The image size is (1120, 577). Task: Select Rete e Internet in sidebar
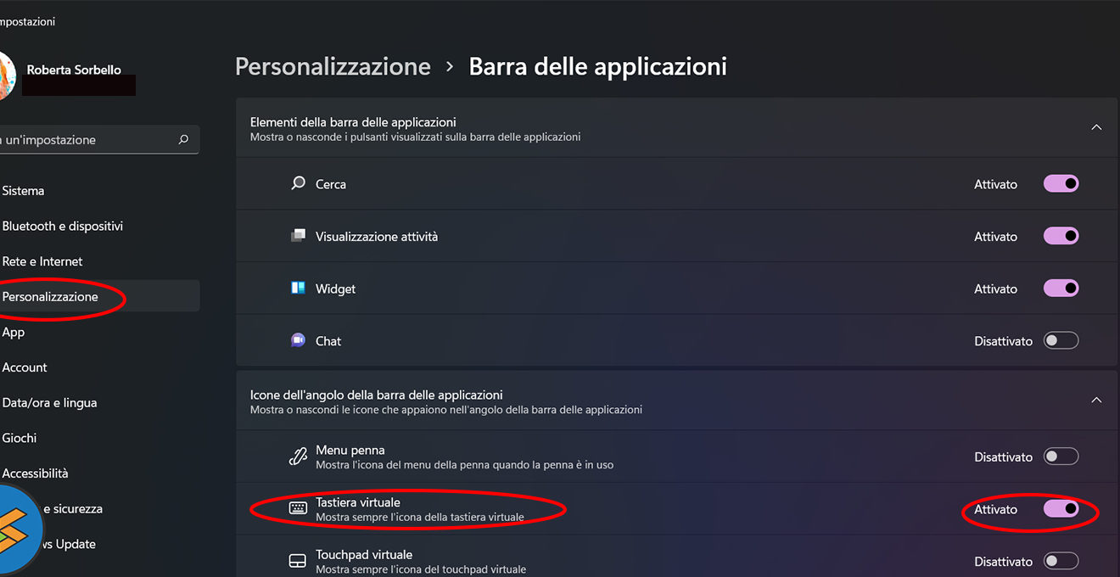coord(42,261)
